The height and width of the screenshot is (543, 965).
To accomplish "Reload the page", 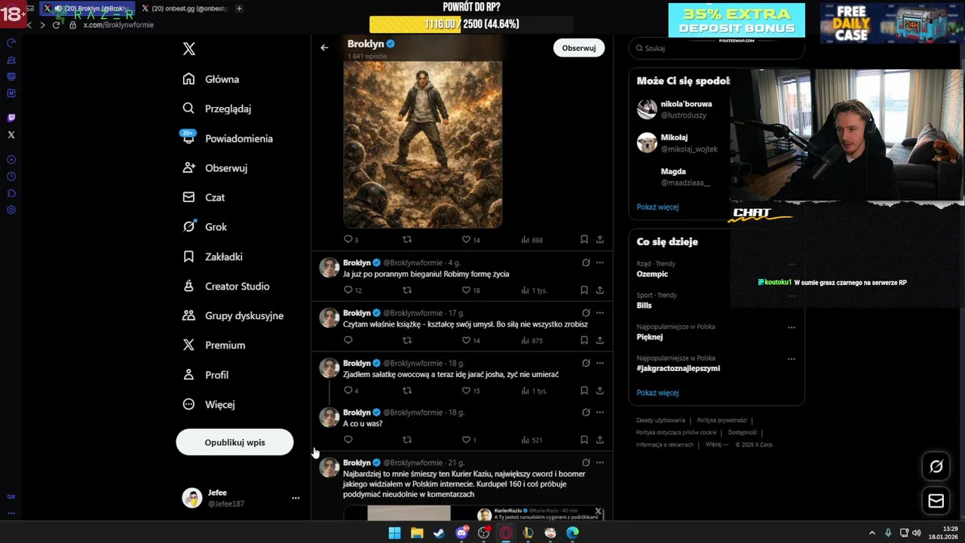I will tap(56, 25).
